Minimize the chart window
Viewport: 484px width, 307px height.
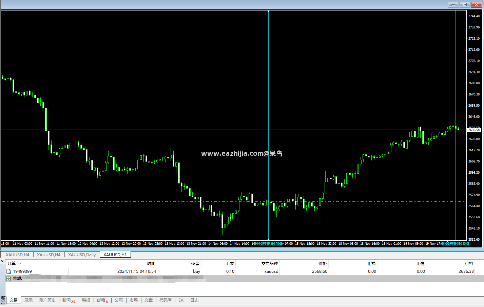[x=453, y=5]
